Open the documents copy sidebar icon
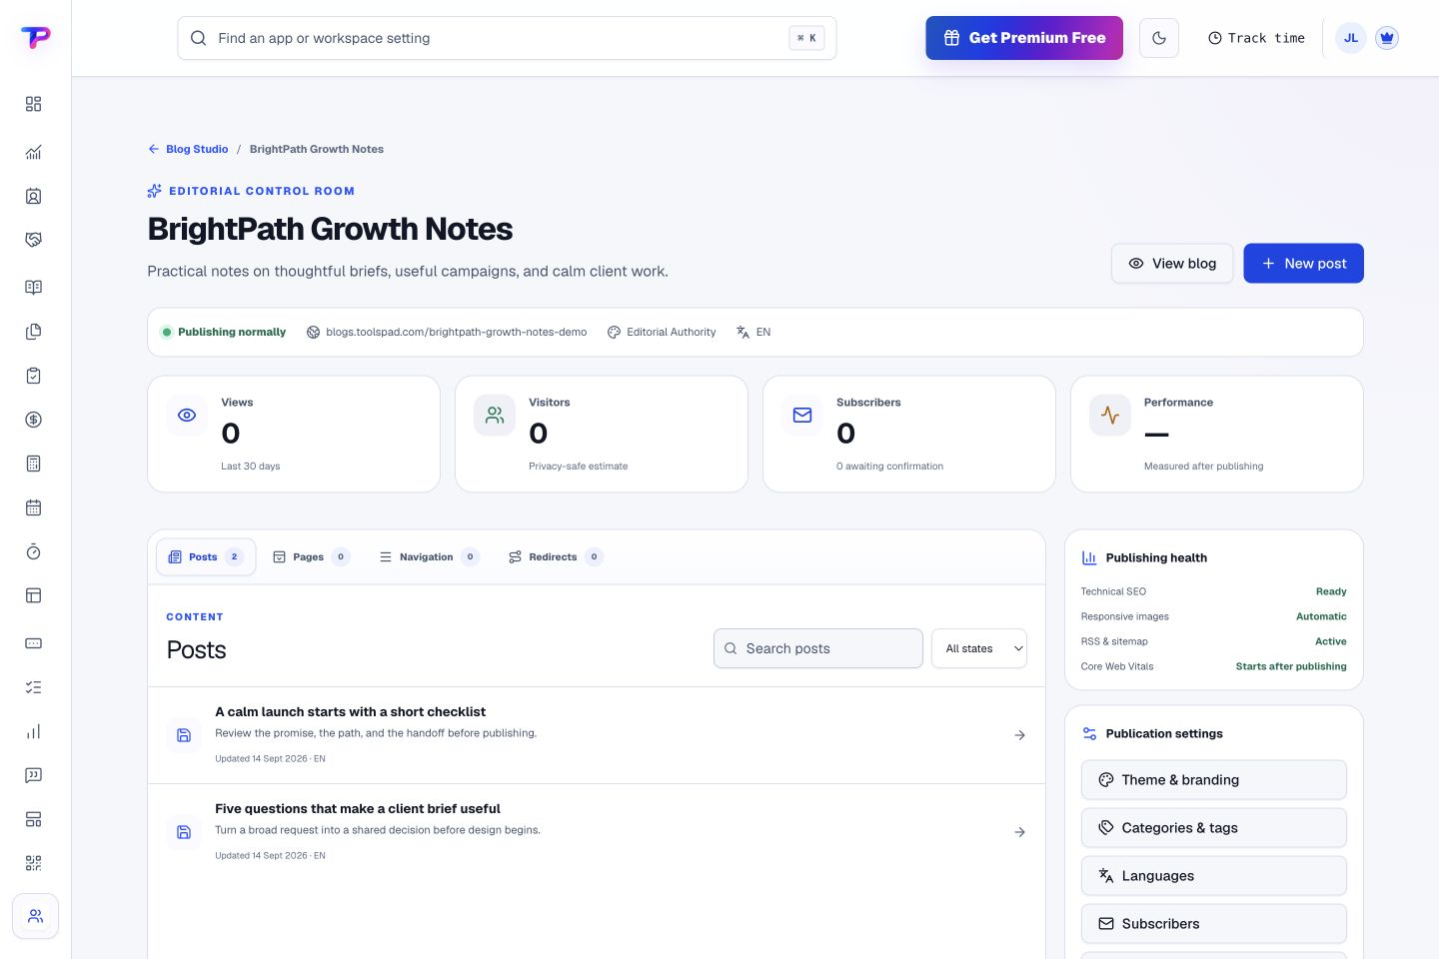Image resolution: width=1439 pixels, height=959 pixels. click(33, 332)
